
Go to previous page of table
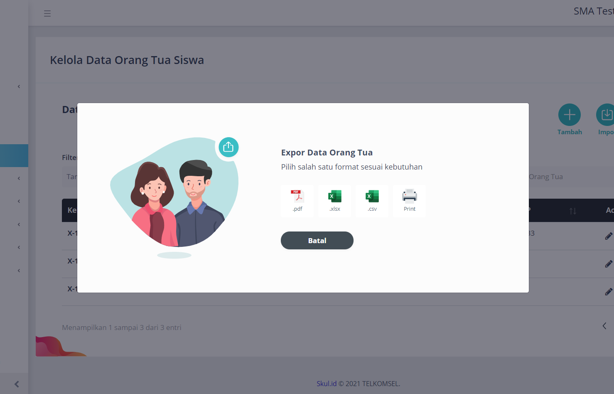pyautogui.click(x=604, y=326)
